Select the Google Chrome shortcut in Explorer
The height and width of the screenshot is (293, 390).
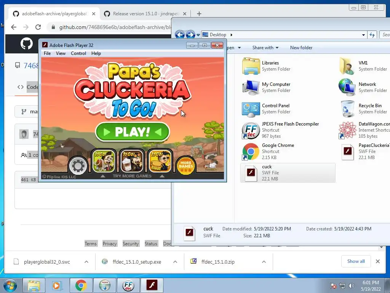pyautogui.click(x=251, y=151)
